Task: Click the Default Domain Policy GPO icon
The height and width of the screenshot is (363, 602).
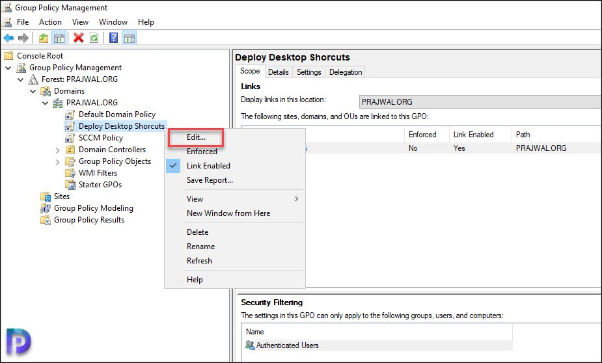Action: (70, 114)
